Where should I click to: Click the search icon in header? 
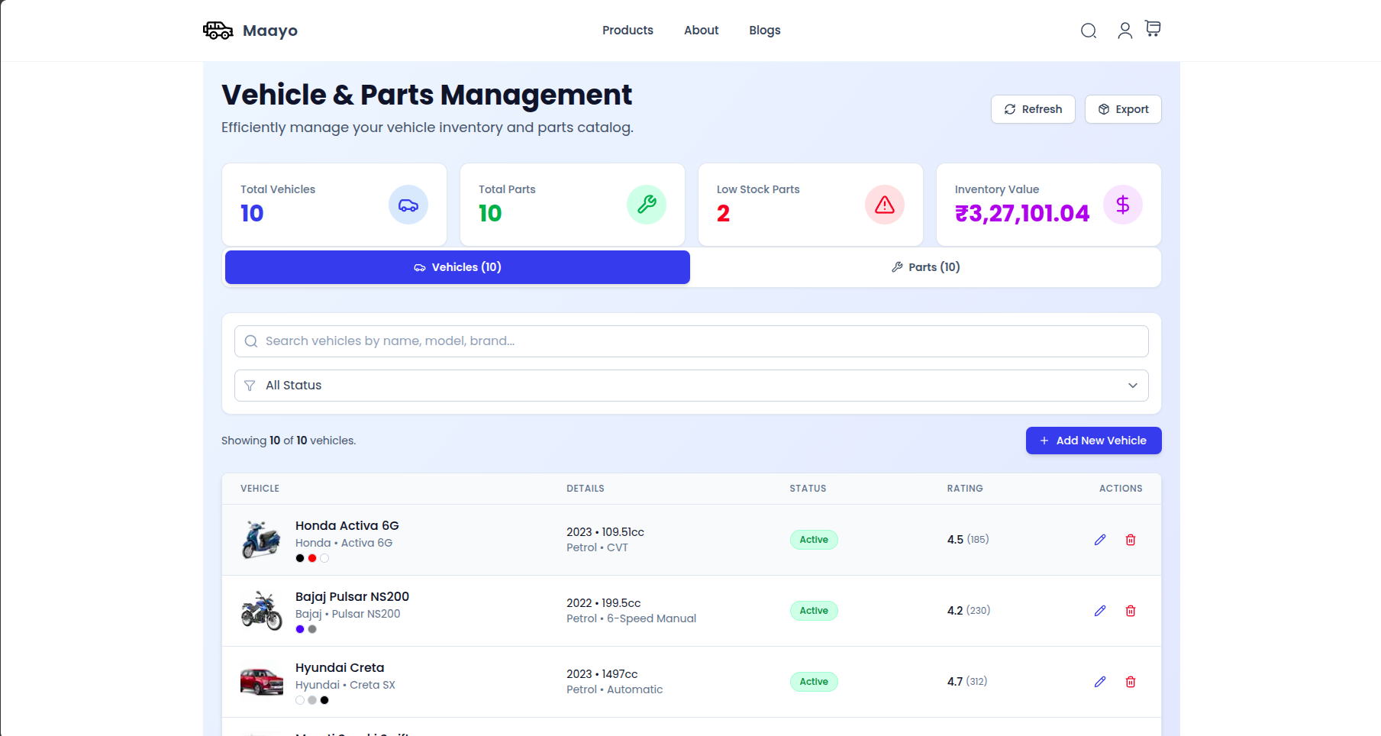point(1089,31)
